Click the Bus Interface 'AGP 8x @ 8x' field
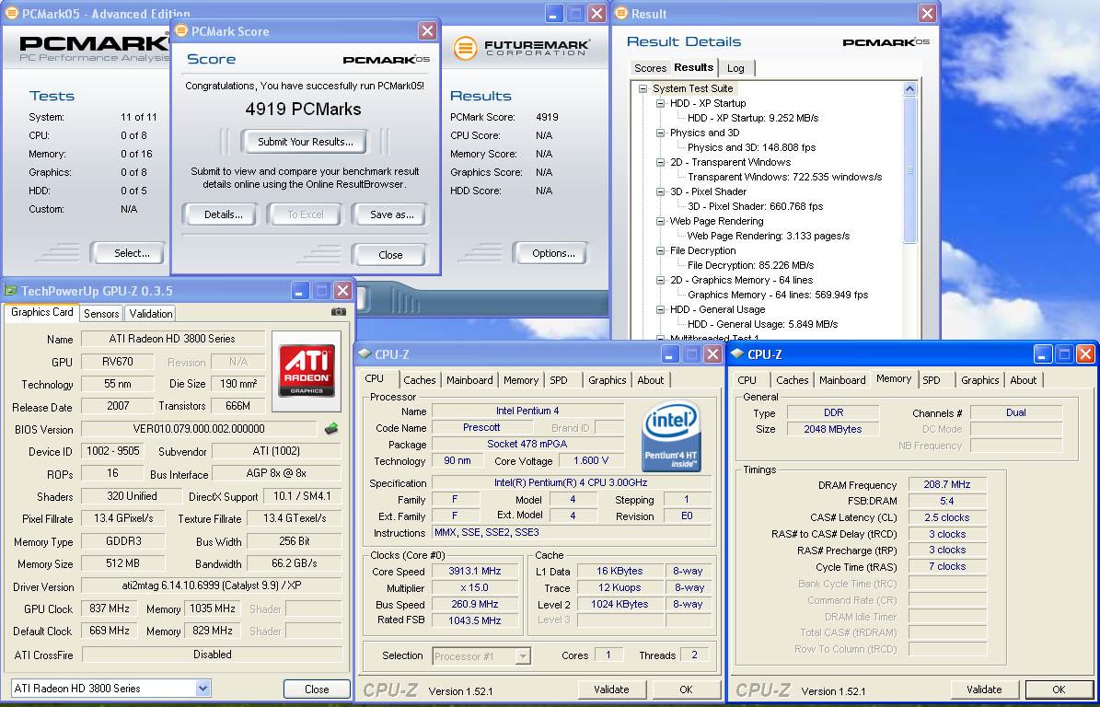The height and width of the screenshot is (707, 1100). [276, 473]
